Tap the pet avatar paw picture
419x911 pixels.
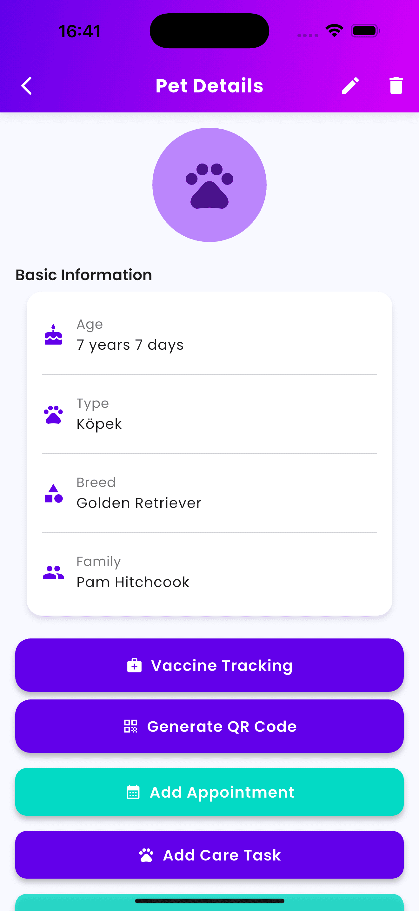[x=209, y=185]
